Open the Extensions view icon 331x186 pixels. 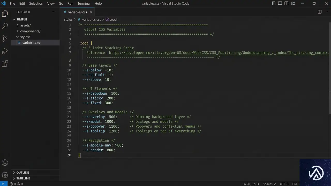click(5, 64)
